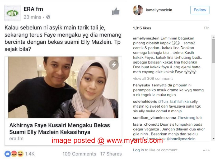Click the laughing Haha reaction icon

[20, 154]
